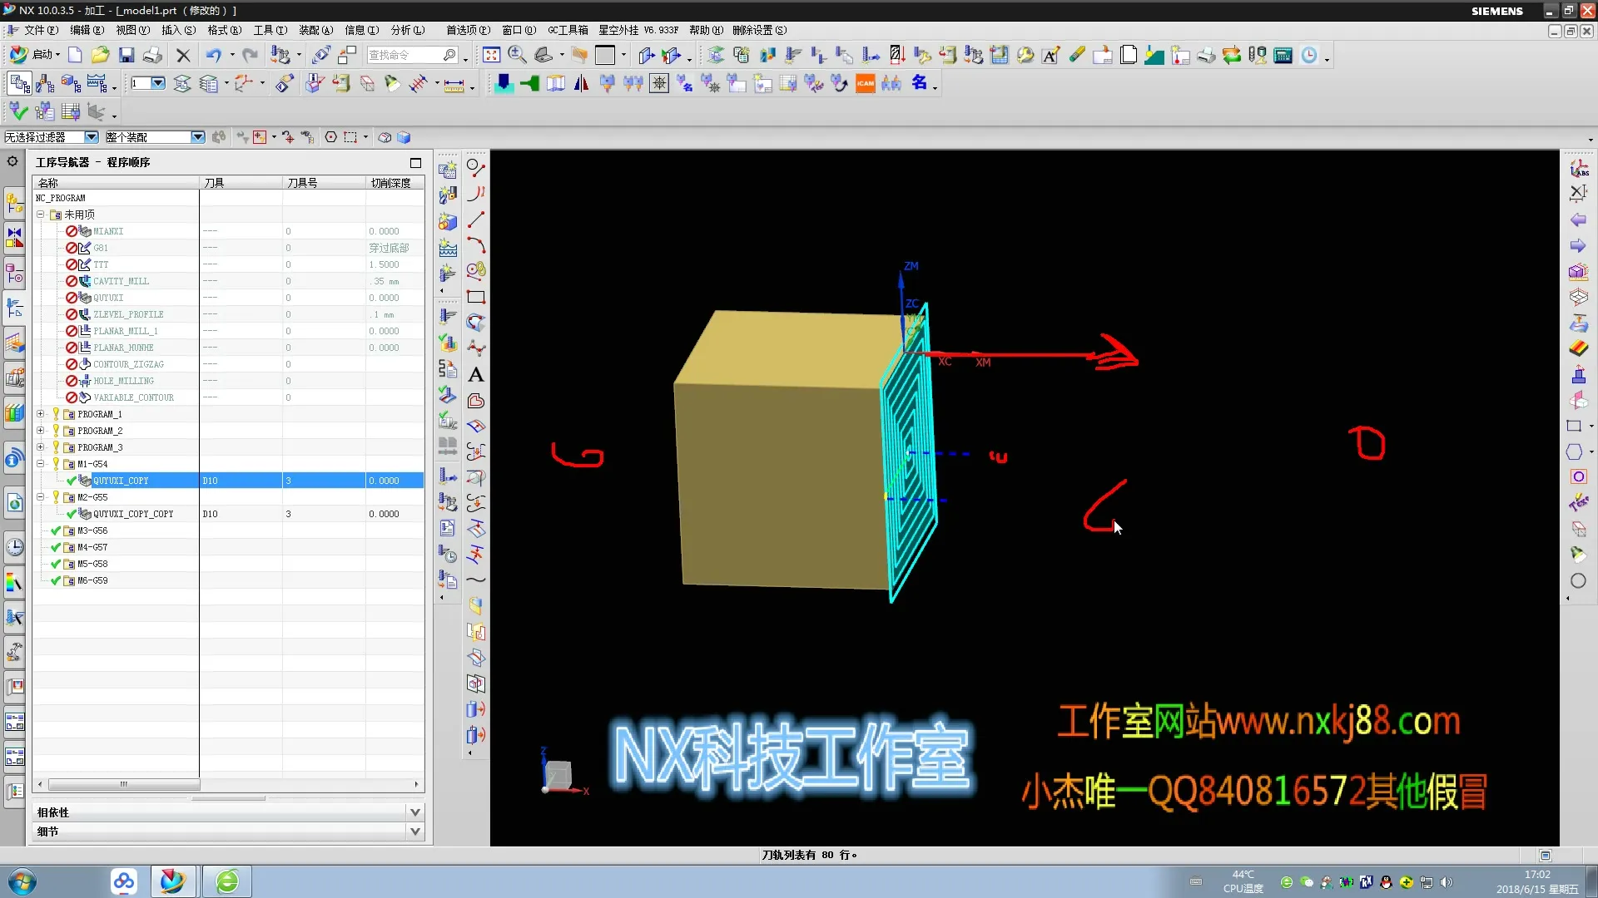This screenshot has width=1598, height=898.
Task: Click the Zoom magnifier icon
Action: [517, 55]
